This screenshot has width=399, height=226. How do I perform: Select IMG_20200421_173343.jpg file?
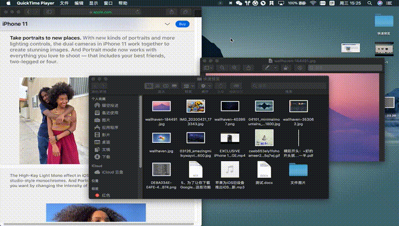[x=196, y=106]
